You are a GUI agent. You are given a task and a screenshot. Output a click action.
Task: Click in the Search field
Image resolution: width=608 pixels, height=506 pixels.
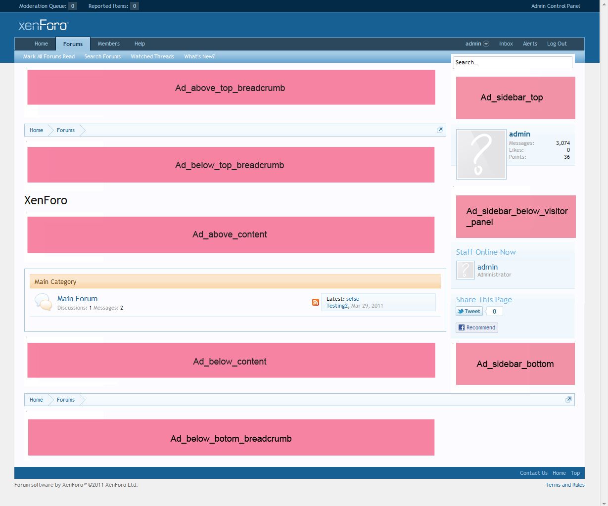pos(513,62)
